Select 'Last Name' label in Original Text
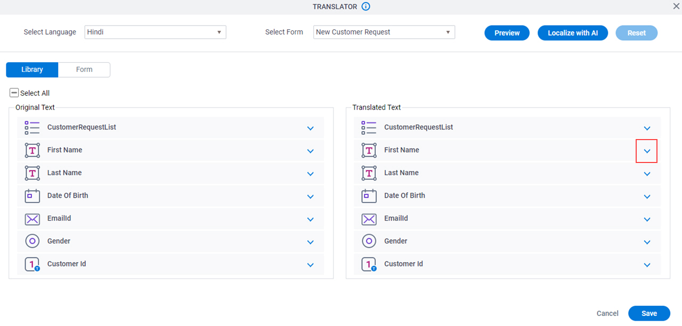The height and width of the screenshot is (326, 682). pos(64,173)
